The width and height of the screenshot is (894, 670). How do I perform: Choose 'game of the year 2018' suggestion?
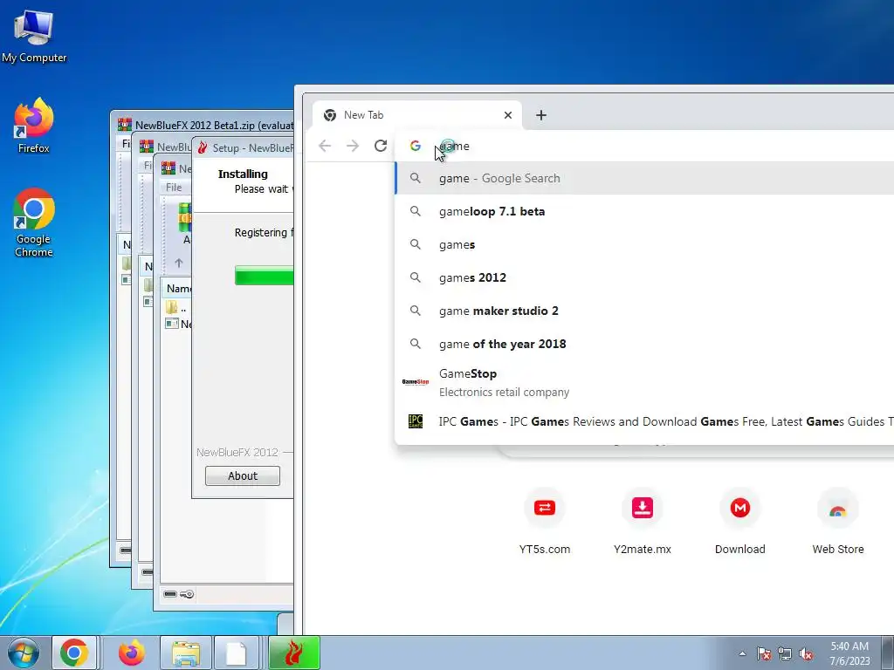point(644,344)
